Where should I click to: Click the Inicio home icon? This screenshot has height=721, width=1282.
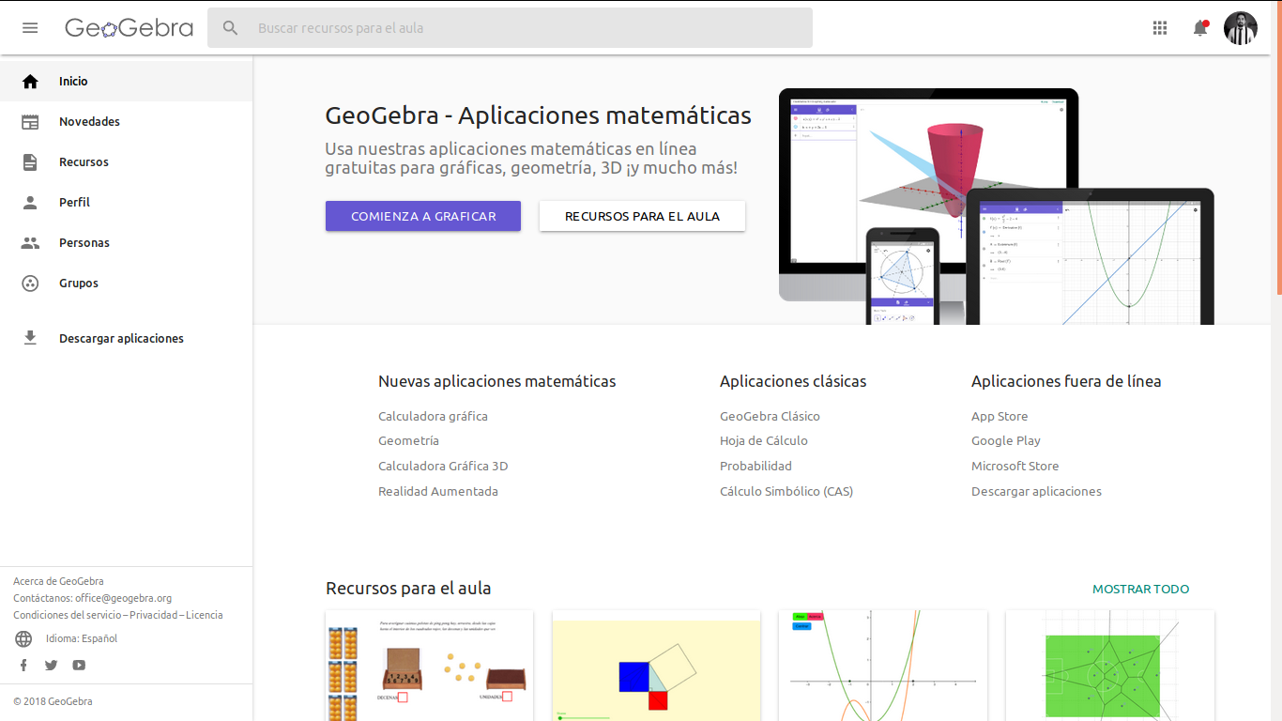click(30, 82)
